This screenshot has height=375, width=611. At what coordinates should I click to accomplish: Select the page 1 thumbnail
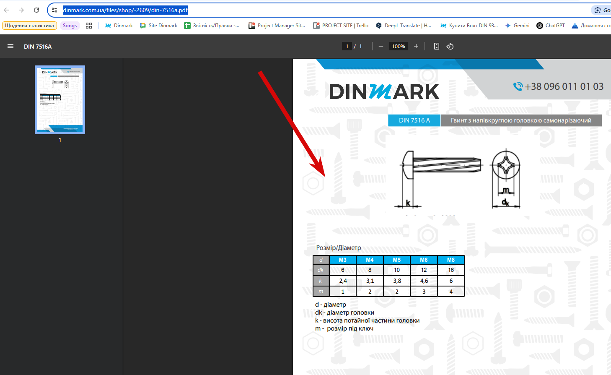click(x=60, y=100)
